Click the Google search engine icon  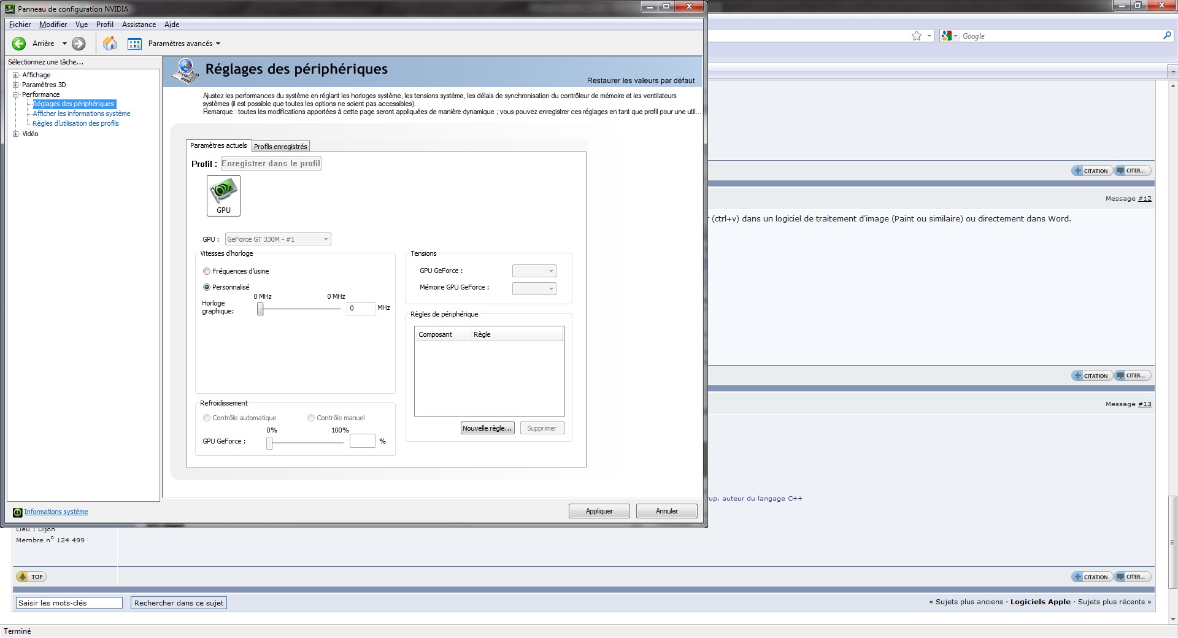point(947,36)
